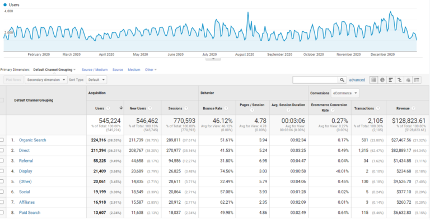430x220 pixels.
Task: Open the help icon beside Sessions
Action: [x=186, y=108]
